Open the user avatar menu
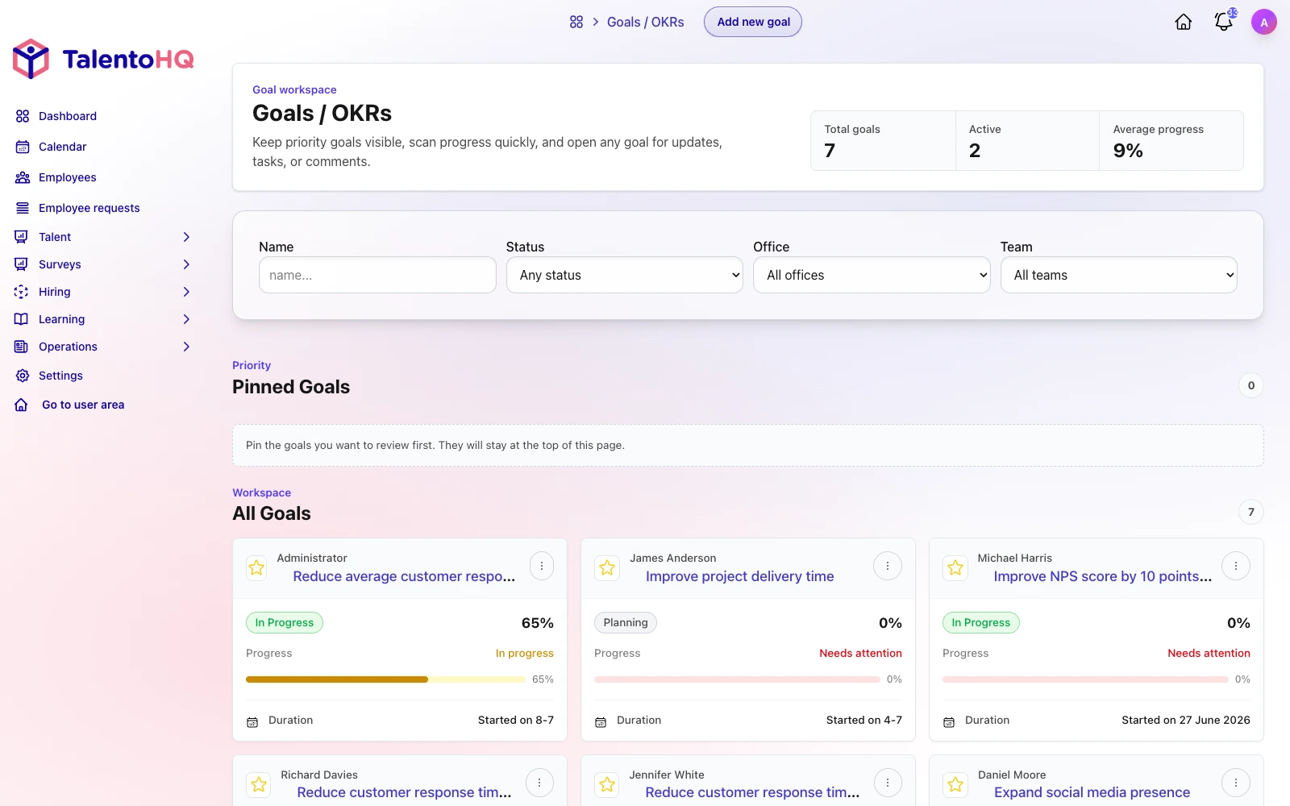Screen dimensions: 1290x806 pyautogui.click(x=1264, y=22)
